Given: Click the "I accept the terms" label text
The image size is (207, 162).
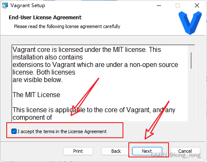Looking at the screenshot, I should 62,131.
